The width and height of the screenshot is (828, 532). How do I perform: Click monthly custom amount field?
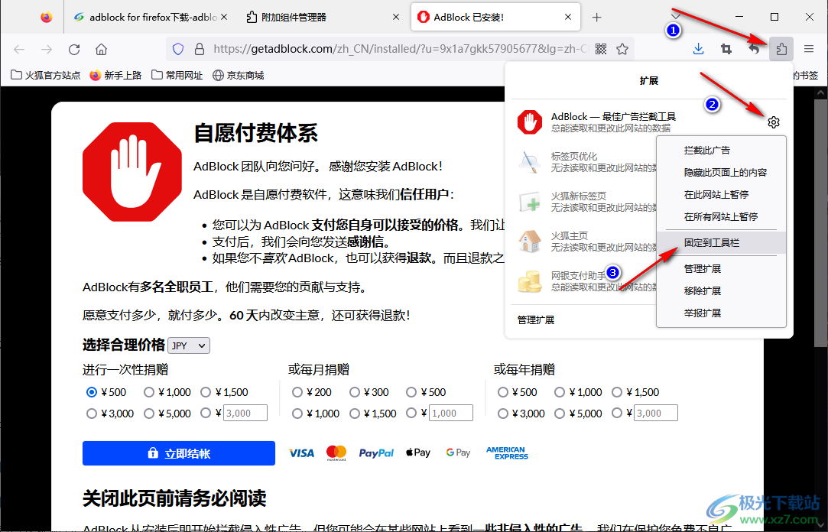coord(452,414)
